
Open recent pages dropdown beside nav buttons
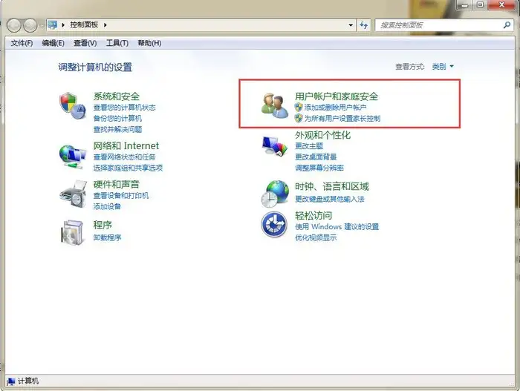tap(42, 25)
